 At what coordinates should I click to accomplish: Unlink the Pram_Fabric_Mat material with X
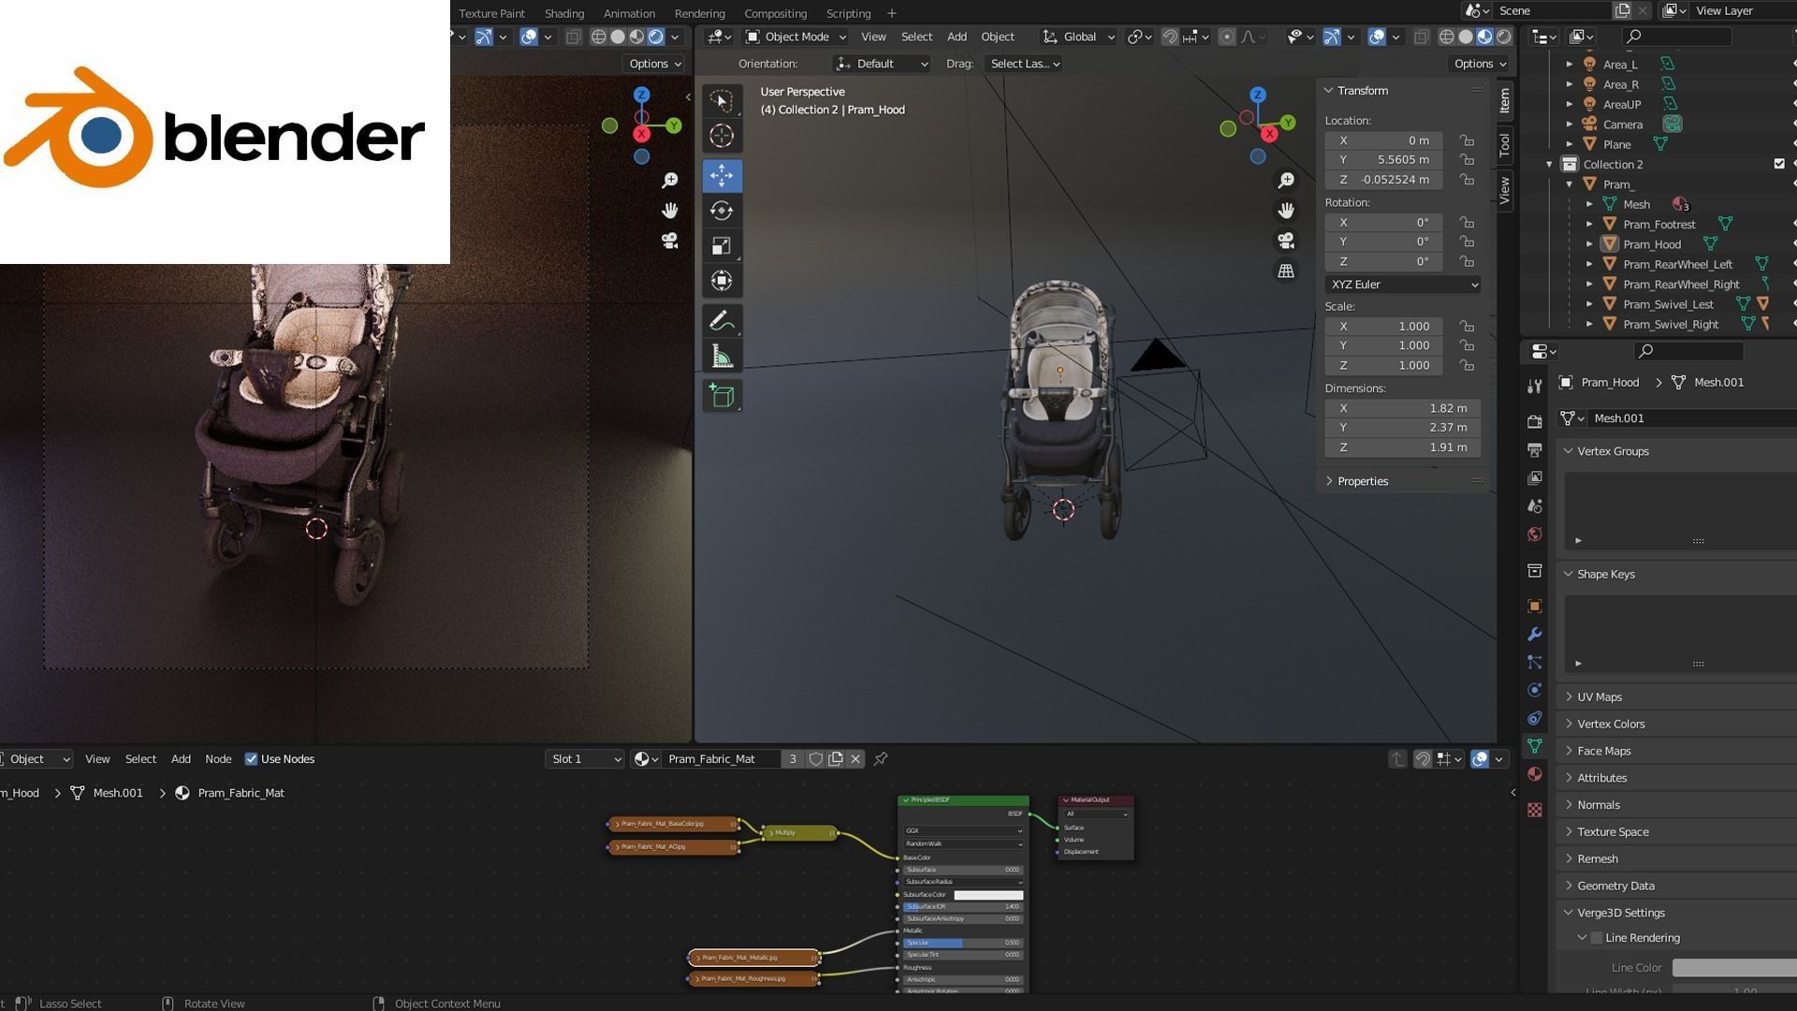(855, 759)
